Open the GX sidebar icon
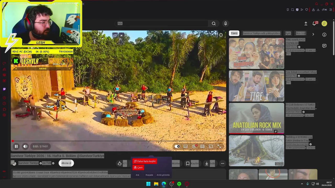Screen dimensions: 335x188 click(4, 172)
